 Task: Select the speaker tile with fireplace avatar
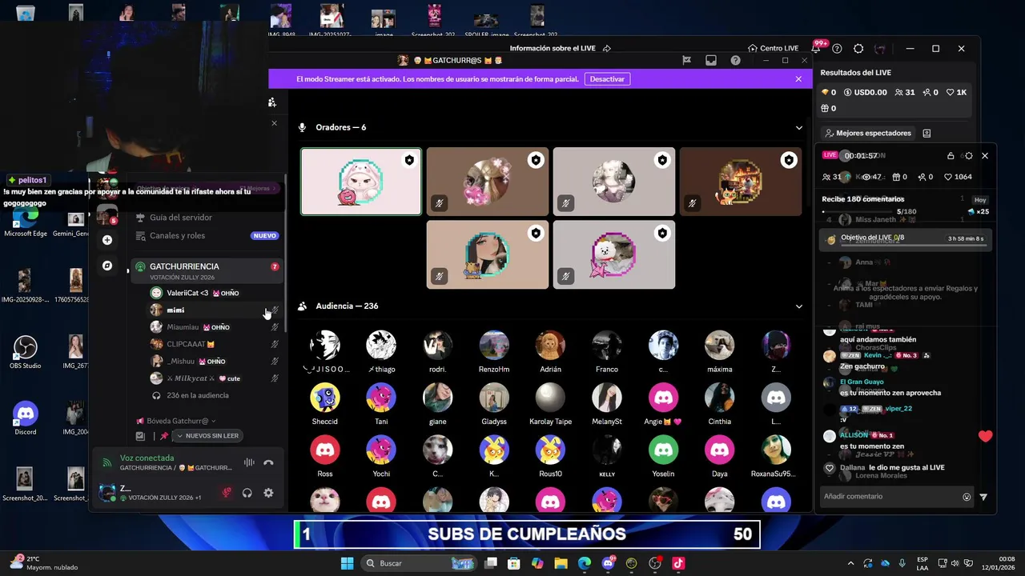(741, 182)
